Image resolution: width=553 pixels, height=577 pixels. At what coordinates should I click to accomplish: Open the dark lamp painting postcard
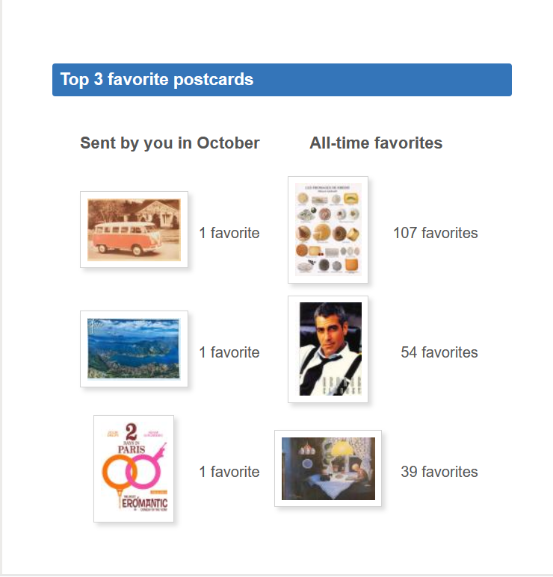tap(327, 468)
